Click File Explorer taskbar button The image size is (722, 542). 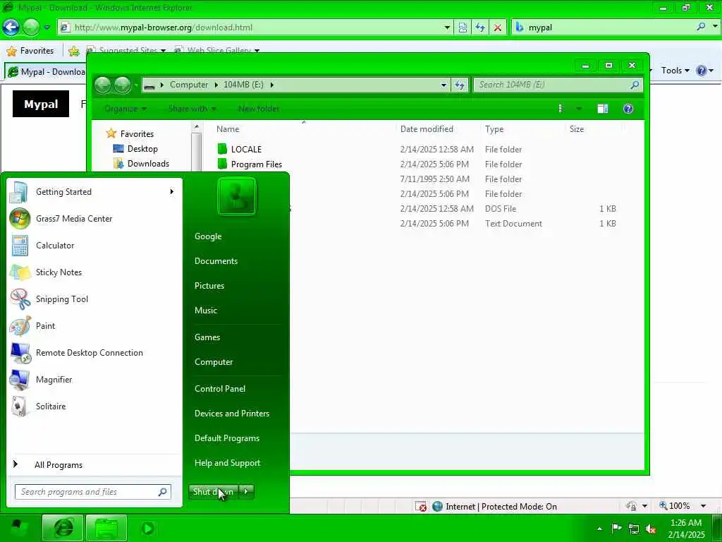(x=106, y=528)
